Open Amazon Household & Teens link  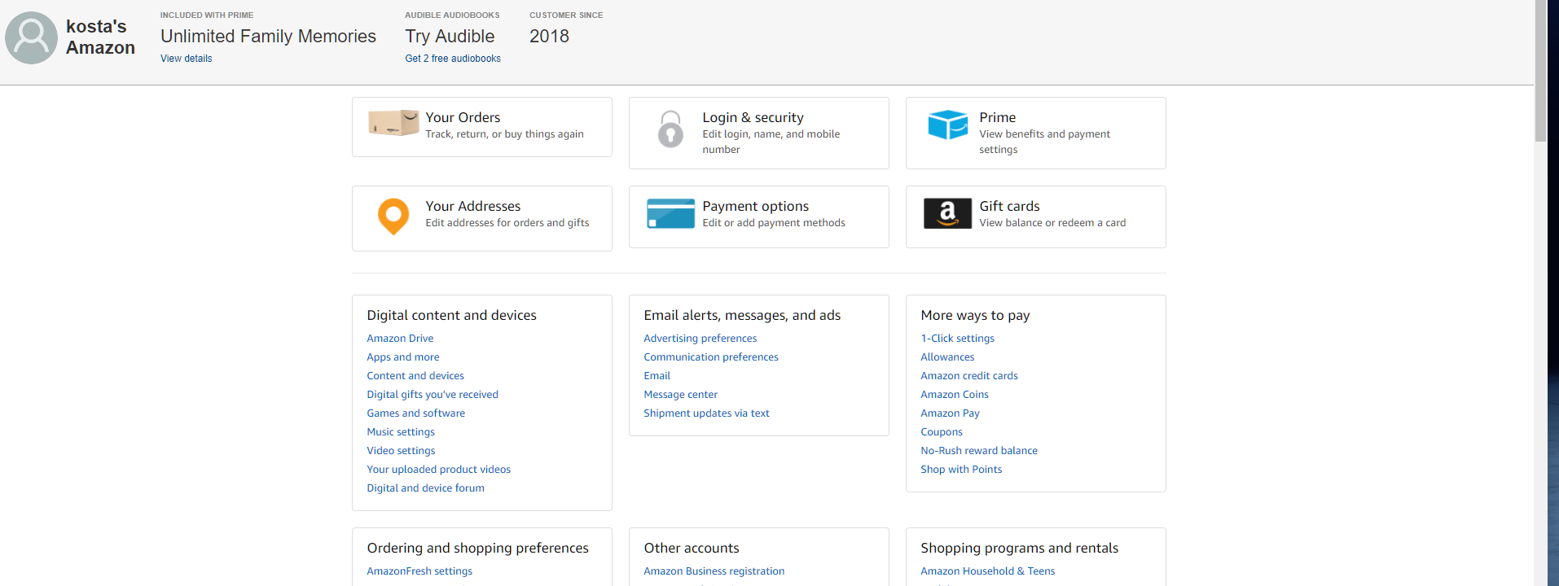point(987,571)
